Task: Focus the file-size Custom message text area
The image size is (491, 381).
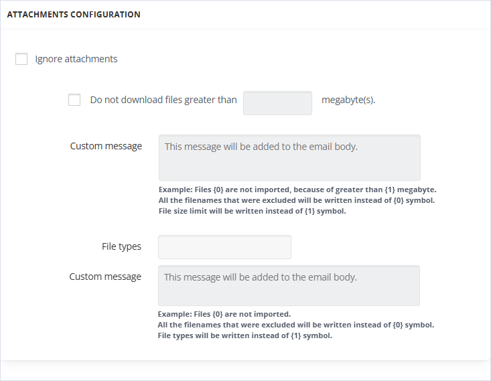Action: coord(289,158)
